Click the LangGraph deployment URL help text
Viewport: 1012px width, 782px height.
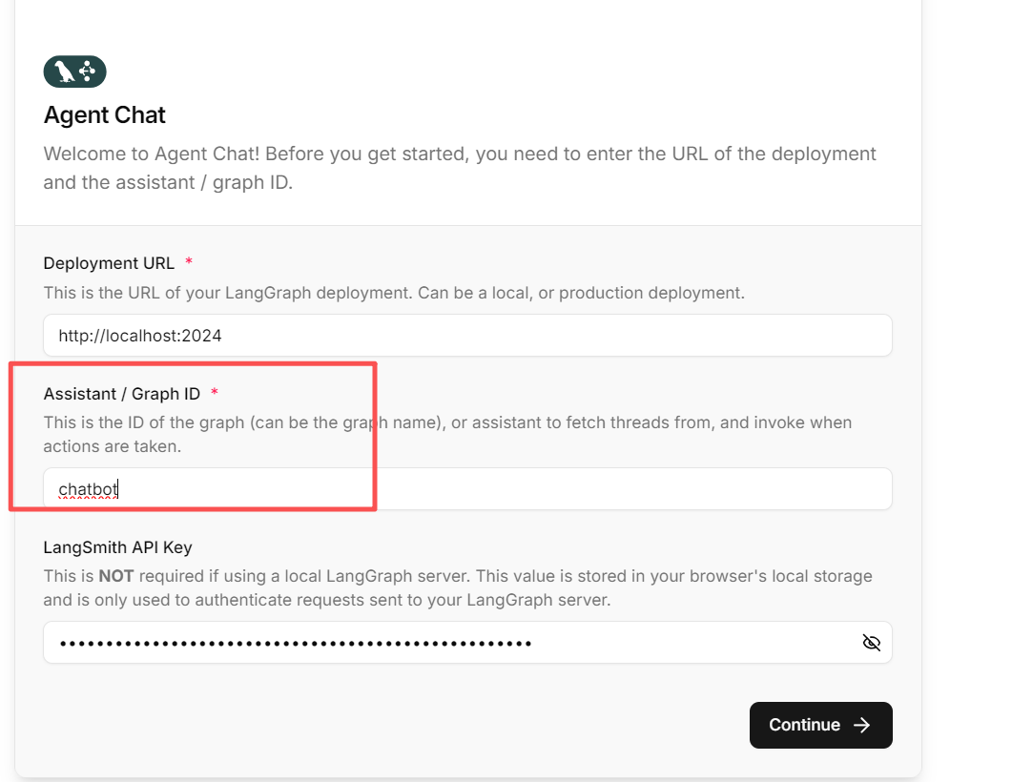(394, 293)
